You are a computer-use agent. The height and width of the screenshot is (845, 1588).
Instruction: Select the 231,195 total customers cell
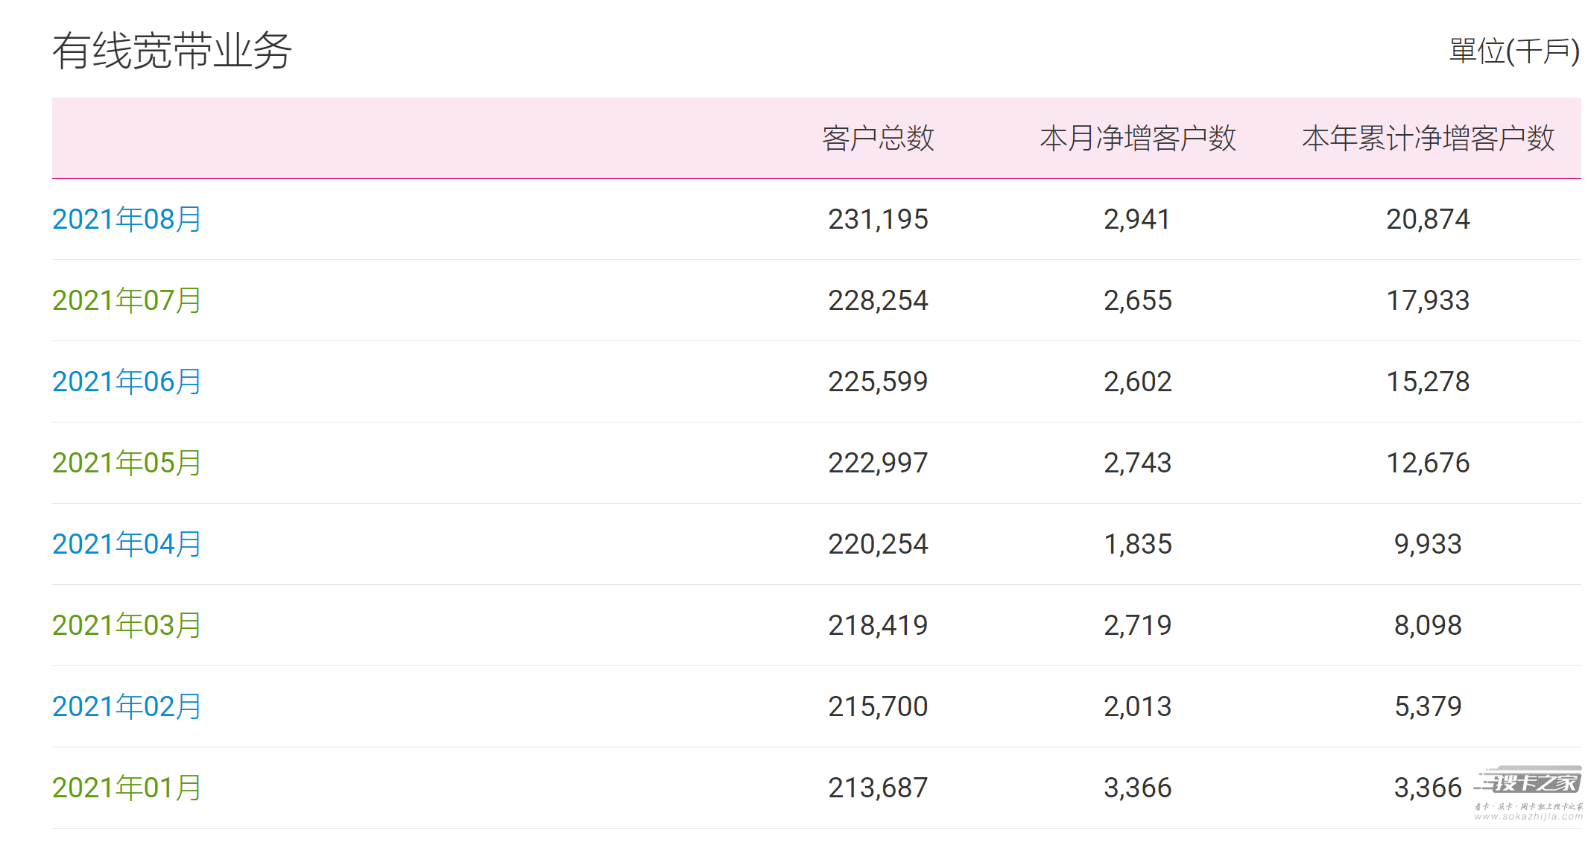pyautogui.click(x=878, y=219)
